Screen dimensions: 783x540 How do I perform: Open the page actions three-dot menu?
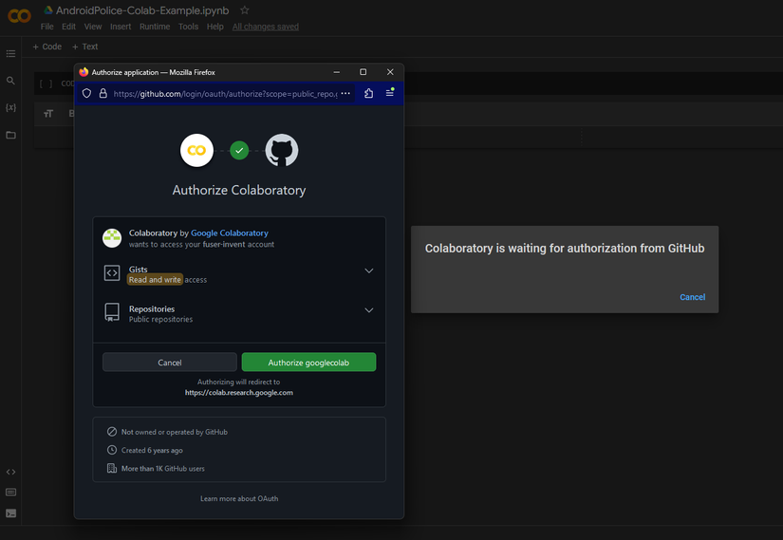point(345,94)
